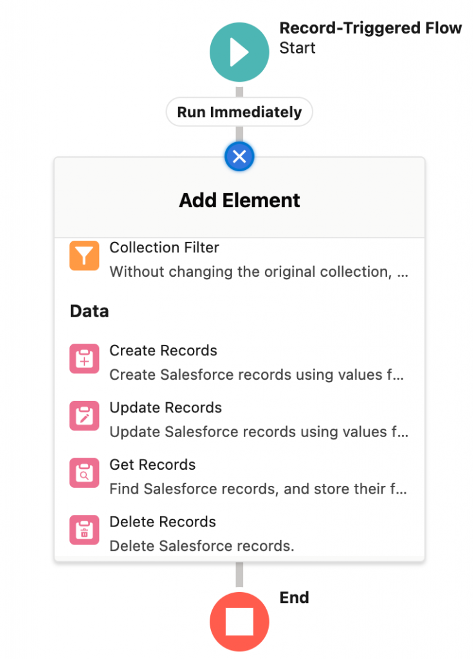Click the "Add Element" dialog header
The width and height of the screenshot is (474, 659).
[239, 200]
